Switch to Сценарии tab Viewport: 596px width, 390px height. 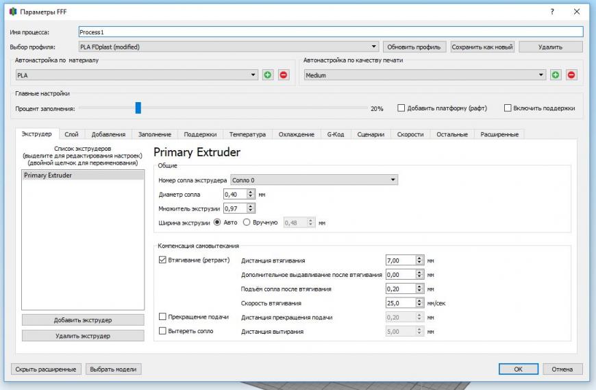[371, 134]
